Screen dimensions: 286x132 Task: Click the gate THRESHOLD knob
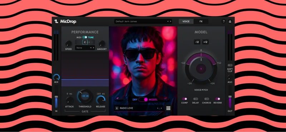(x=85, y=96)
